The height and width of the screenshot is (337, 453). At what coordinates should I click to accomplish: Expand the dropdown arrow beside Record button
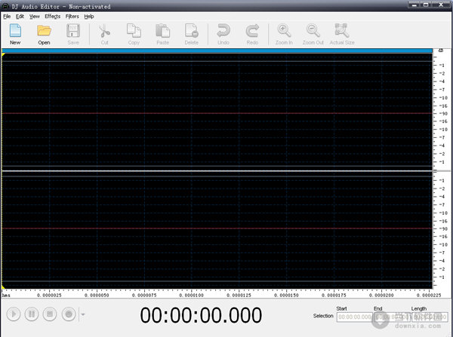[82, 314]
